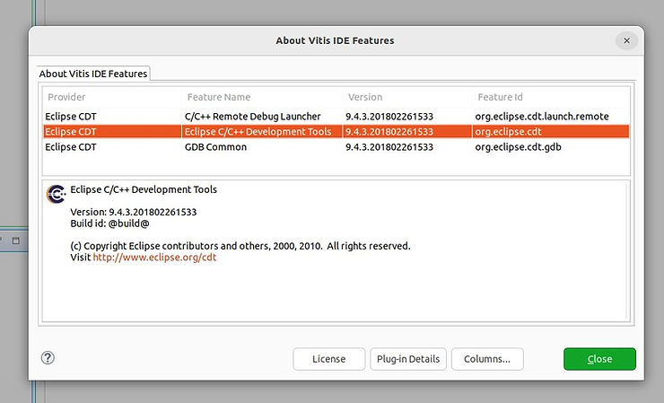
Task: Close the dialog with the title bar X
Action: click(x=626, y=40)
